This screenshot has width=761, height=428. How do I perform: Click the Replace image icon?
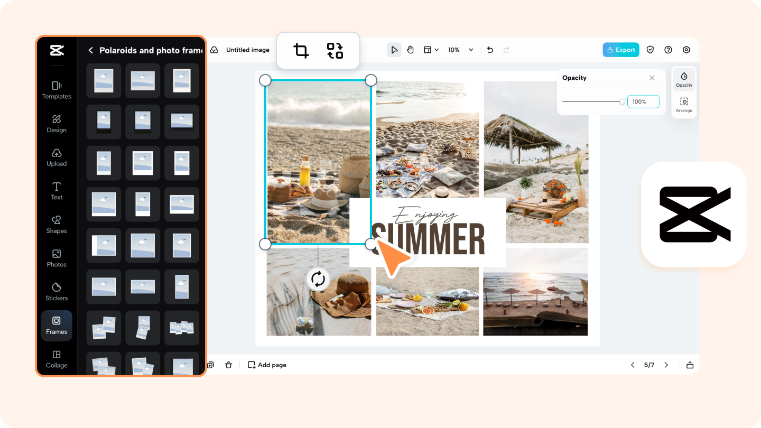click(x=335, y=51)
